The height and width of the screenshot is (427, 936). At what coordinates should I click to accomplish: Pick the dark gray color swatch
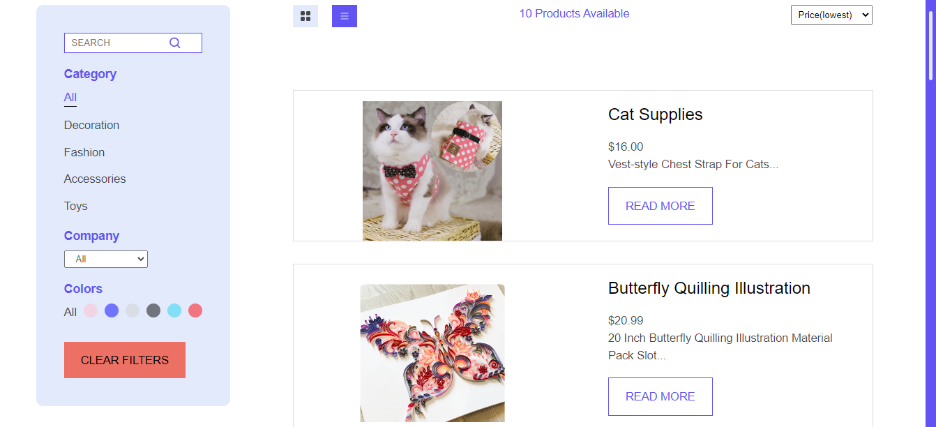point(153,310)
